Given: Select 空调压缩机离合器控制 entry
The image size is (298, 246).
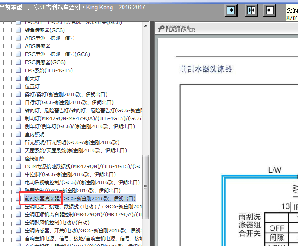Looking at the screenshot, I should (83, 214).
